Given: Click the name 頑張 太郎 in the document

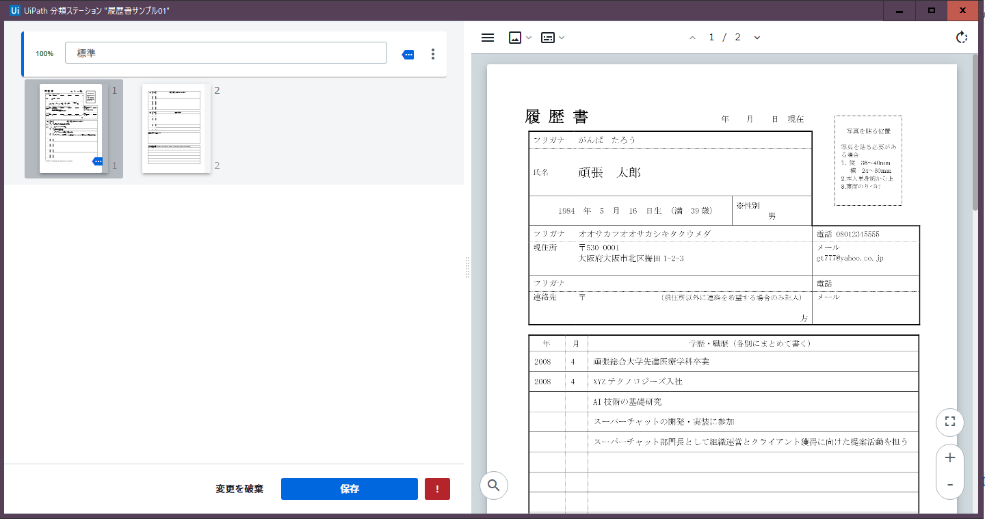Looking at the screenshot, I should pos(609,172).
